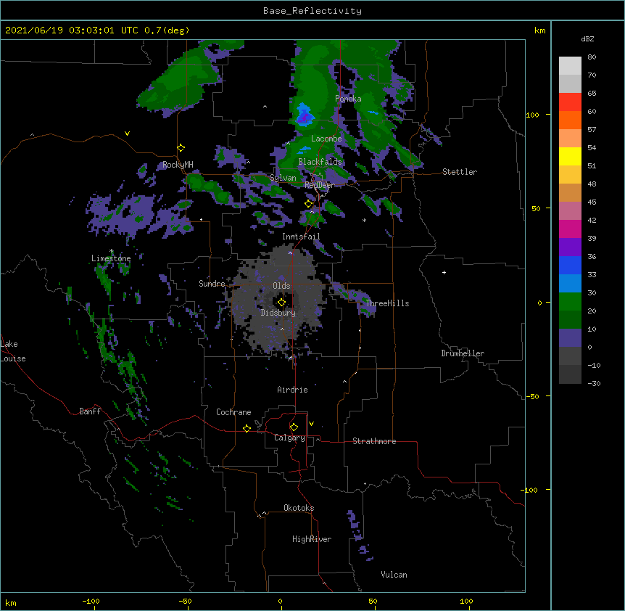Click the Vulcan city label
This screenshot has width=625, height=611.
[x=394, y=575]
